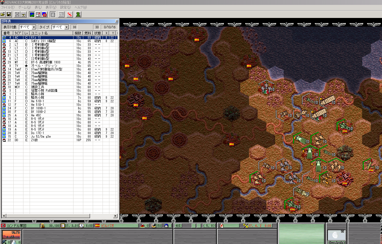Select the 狙撃小隊 PzB装備 unit row

tap(60, 91)
